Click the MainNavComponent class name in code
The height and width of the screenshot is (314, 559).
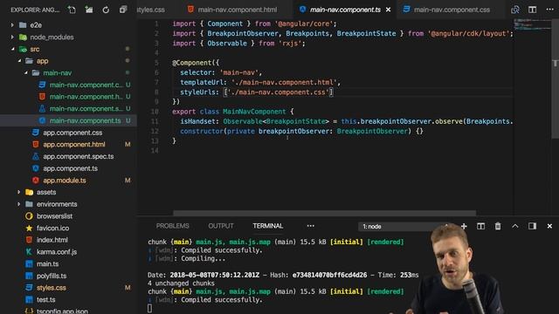coord(254,112)
